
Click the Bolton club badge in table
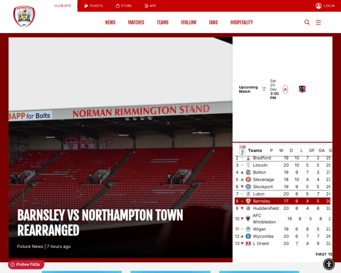point(248,172)
